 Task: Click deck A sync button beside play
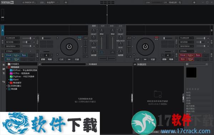point(77,59)
